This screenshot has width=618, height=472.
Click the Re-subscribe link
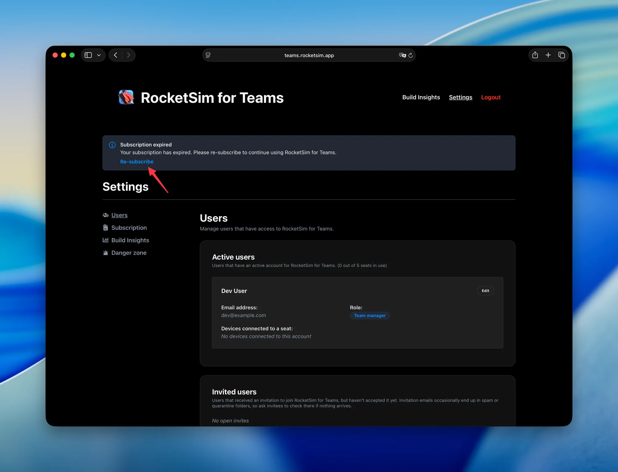(x=137, y=162)
